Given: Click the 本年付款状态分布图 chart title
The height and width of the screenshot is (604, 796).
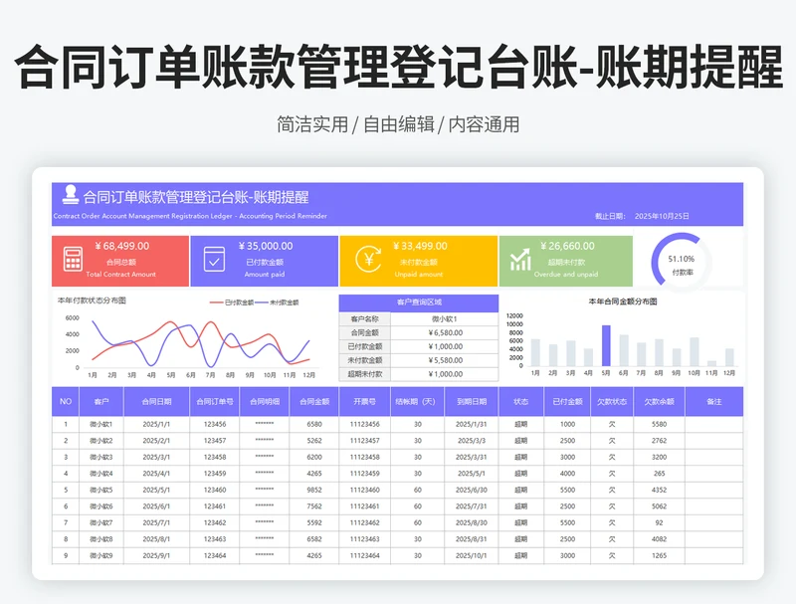Looking at the screenshot, I should click(x=92, y=301).
